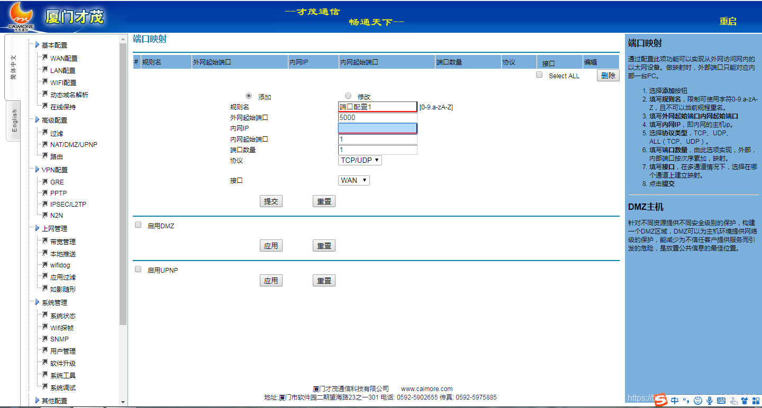The width and height of the screenshot is (762, 408).
Task: Click the node icon beside 路由
Action: pyautogui.click(x=45, y=156)
